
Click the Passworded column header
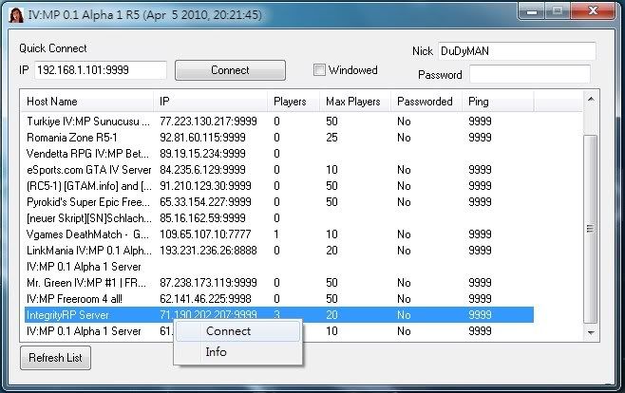tap(426, 102)
